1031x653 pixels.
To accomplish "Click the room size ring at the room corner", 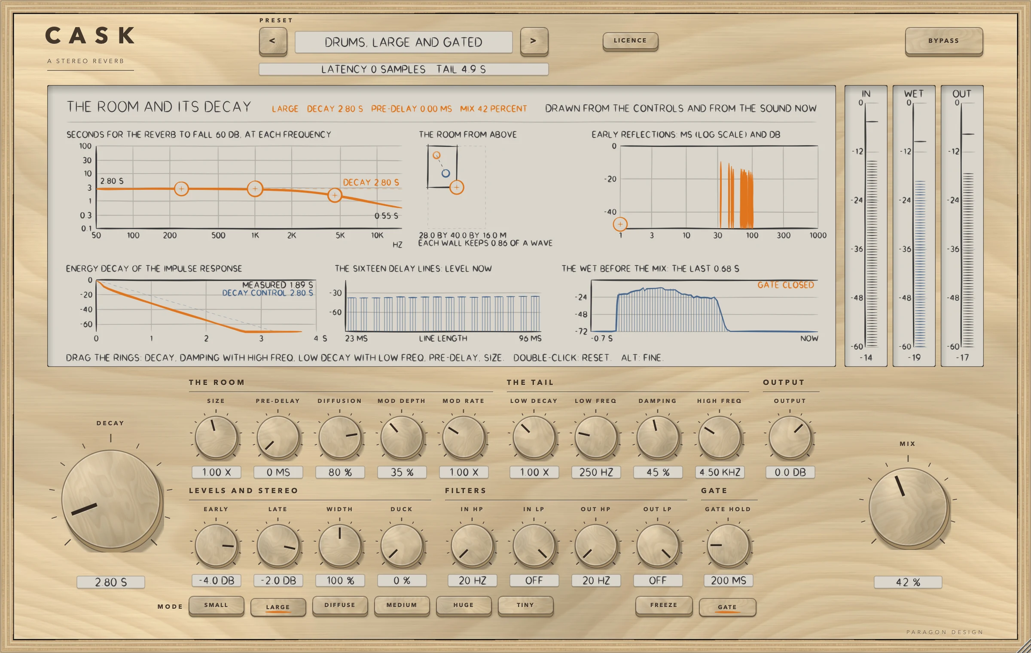I will click(457, 187).
